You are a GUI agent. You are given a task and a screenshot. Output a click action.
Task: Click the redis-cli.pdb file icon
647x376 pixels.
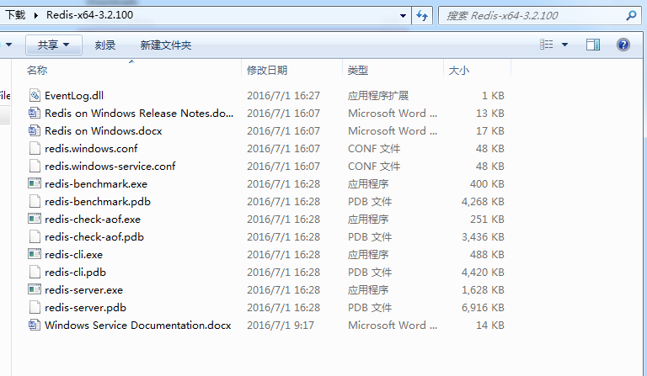35,273
